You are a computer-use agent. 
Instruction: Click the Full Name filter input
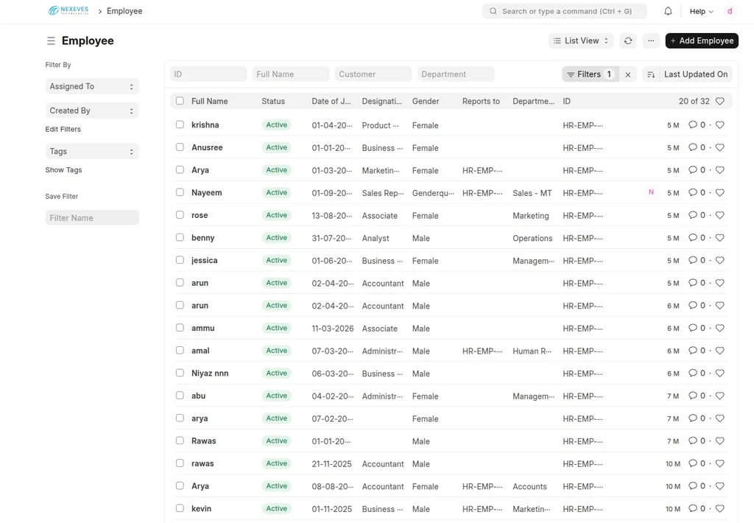291,74
